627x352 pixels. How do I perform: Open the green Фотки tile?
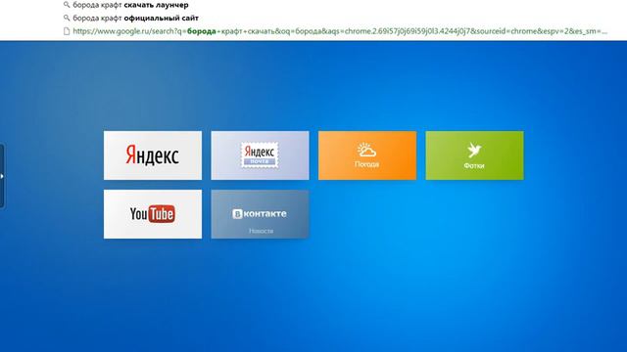tap(474, 155)
